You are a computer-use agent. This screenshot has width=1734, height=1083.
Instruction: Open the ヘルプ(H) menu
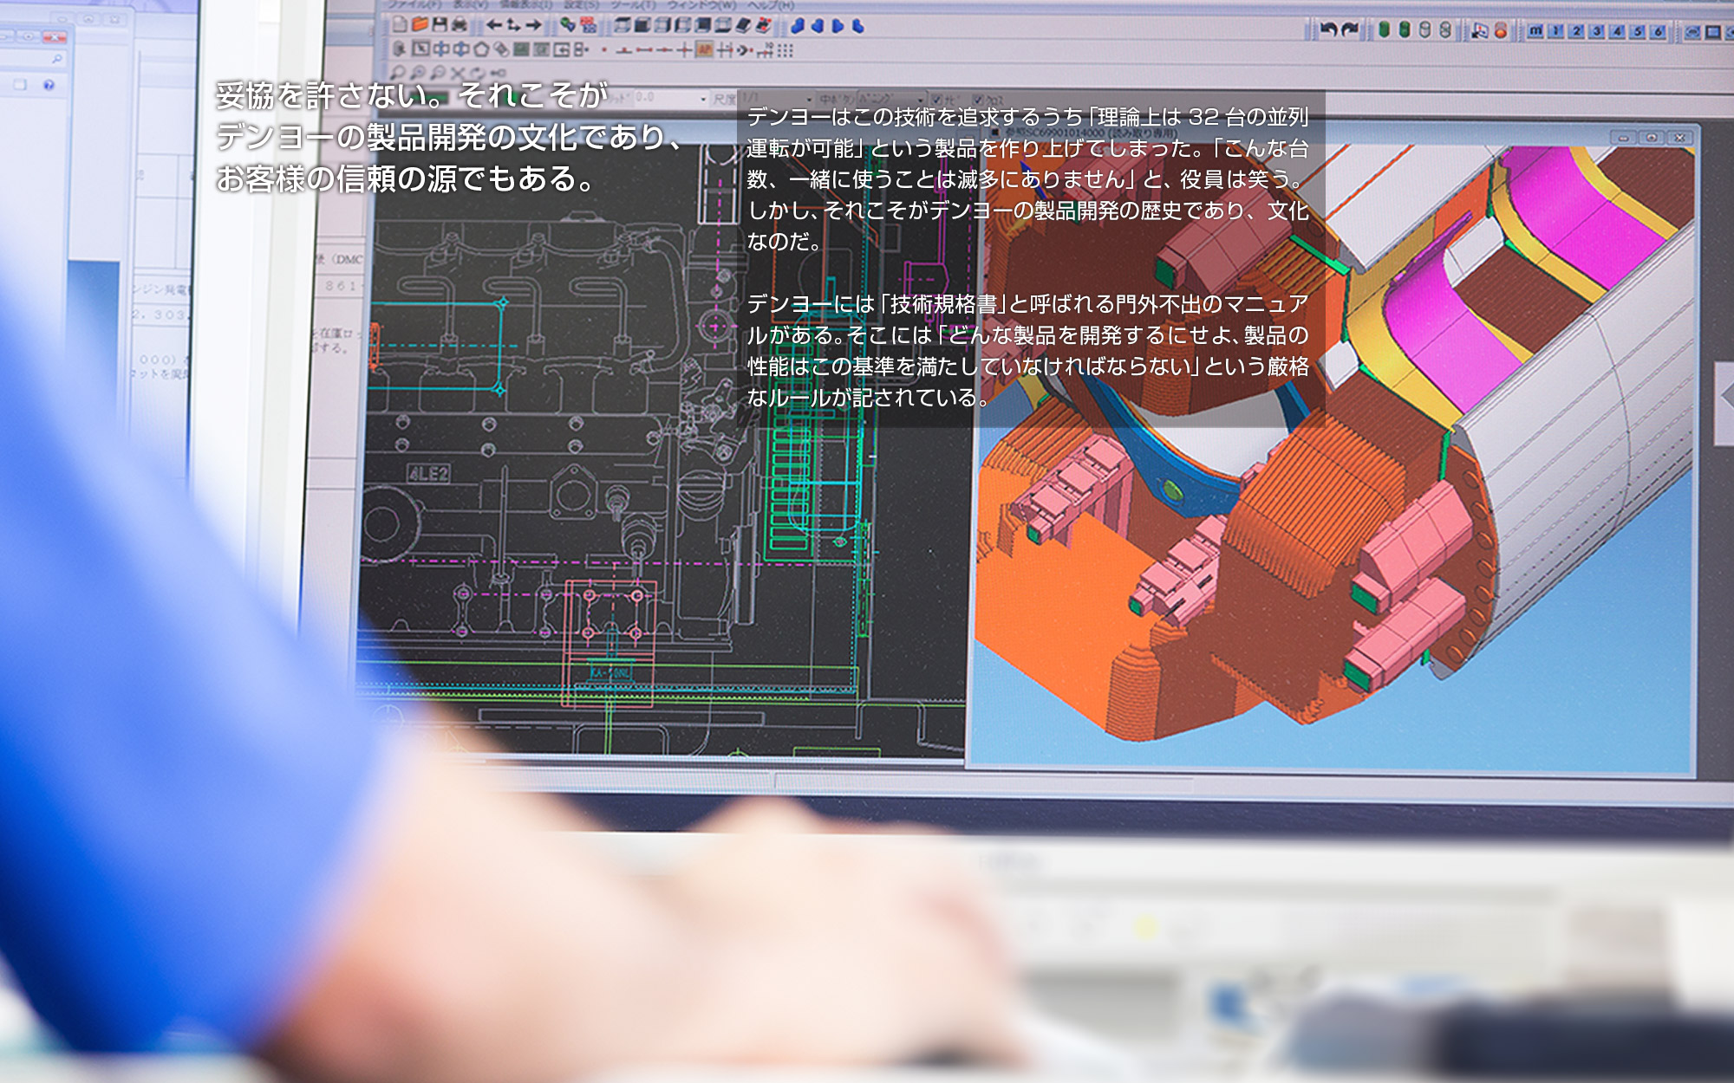pyautogui.click(x=771, y=5)
